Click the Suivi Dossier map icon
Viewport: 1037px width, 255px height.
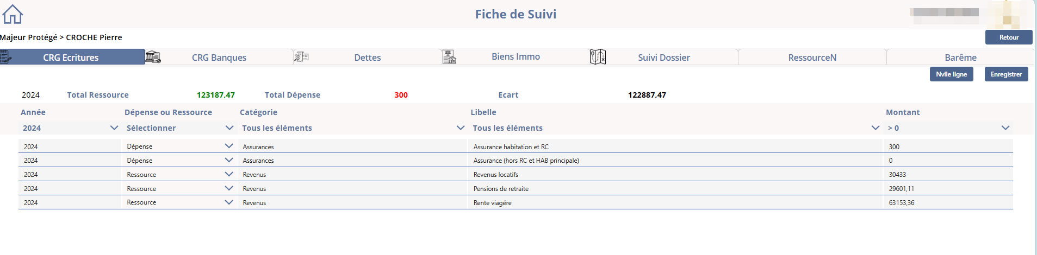[598, 56]
